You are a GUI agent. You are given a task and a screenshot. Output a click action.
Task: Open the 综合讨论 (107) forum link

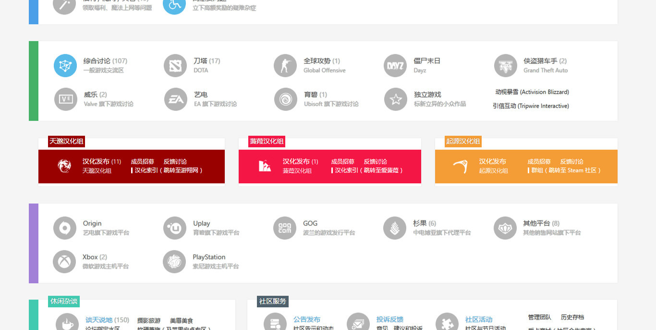pos(105,61)
